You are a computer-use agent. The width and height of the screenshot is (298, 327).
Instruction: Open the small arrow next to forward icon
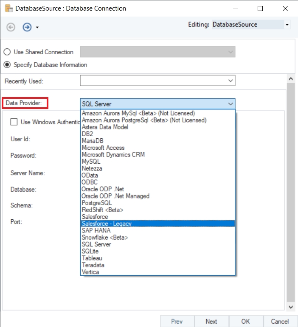37,27
